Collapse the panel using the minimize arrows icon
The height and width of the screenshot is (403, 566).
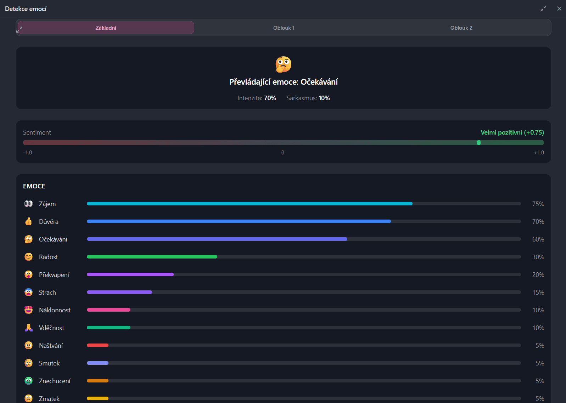point(543,8)
